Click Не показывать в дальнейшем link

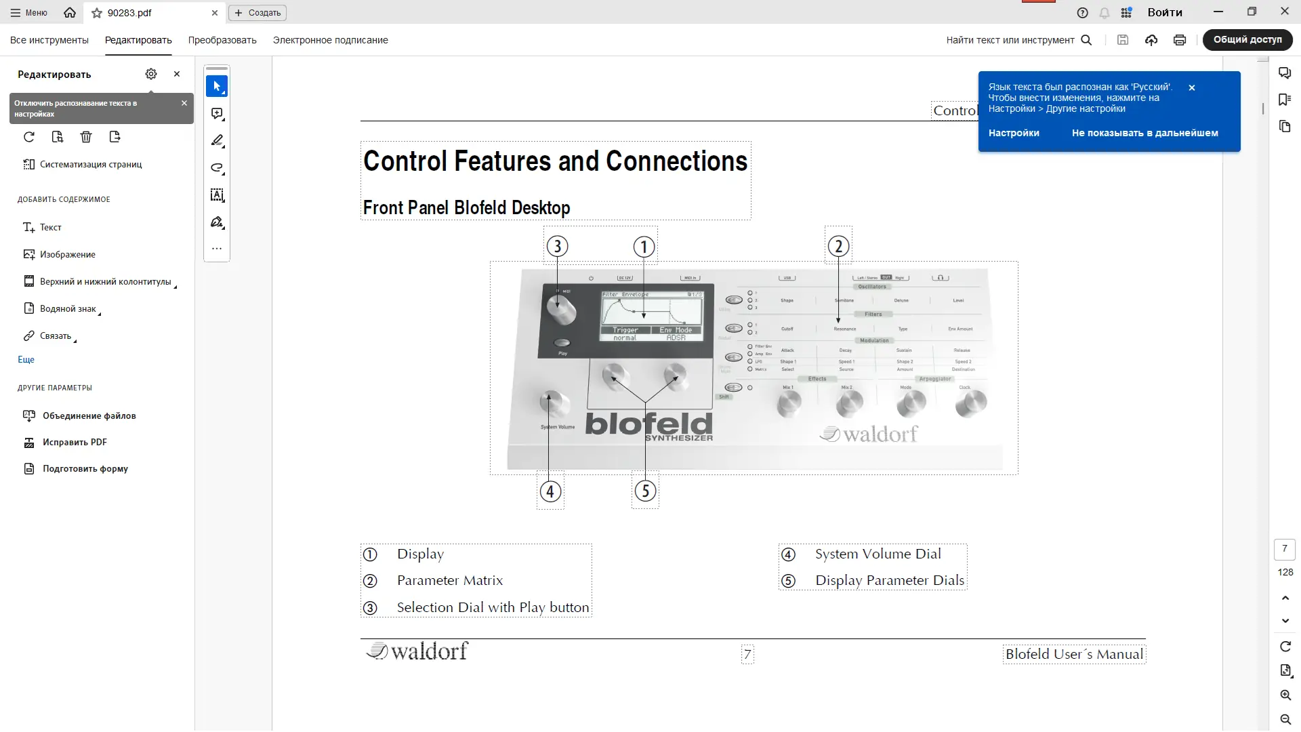pos(1144,133)
